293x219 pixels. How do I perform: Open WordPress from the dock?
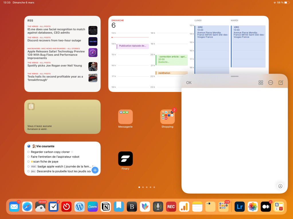click(x=79, y=206)
